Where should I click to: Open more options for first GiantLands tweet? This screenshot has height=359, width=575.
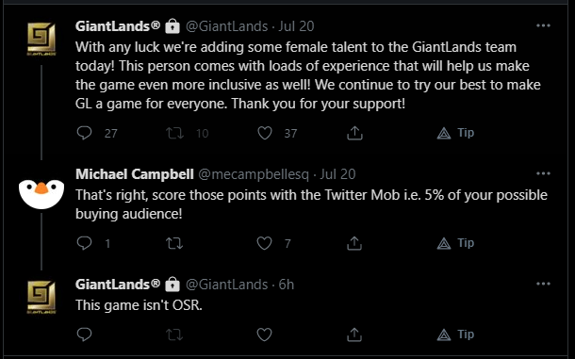pyautogui.click(x=543, y=25)
